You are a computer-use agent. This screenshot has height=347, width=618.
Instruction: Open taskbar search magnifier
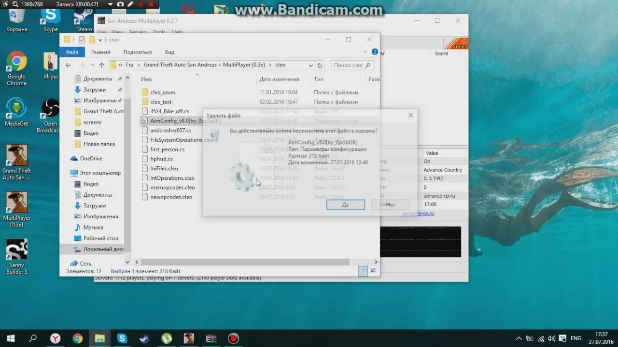(x=33, y=338)
